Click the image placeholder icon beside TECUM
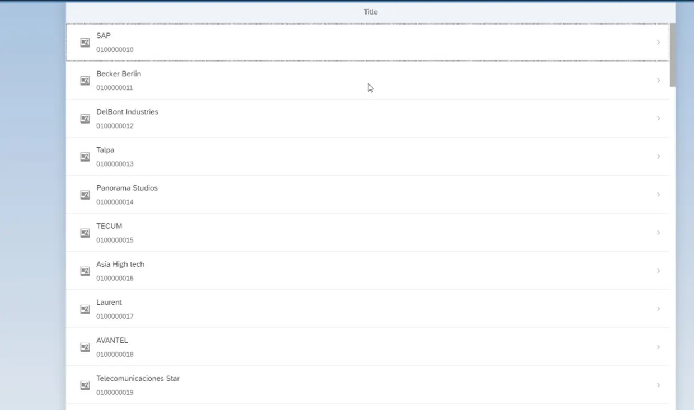 point(85,233)
